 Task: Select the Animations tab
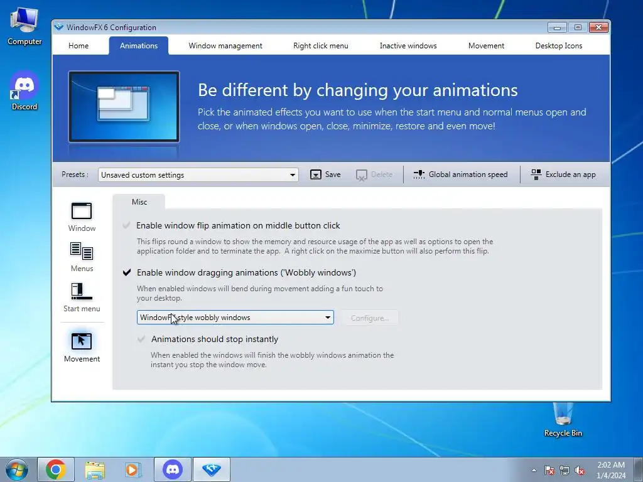tap(139, 45)
